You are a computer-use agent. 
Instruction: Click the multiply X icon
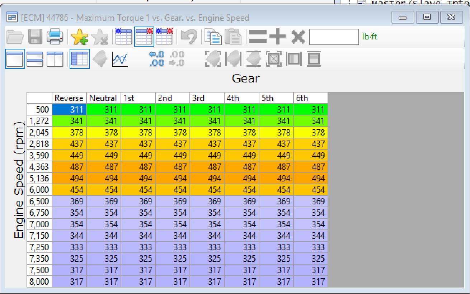pos(298,37)
